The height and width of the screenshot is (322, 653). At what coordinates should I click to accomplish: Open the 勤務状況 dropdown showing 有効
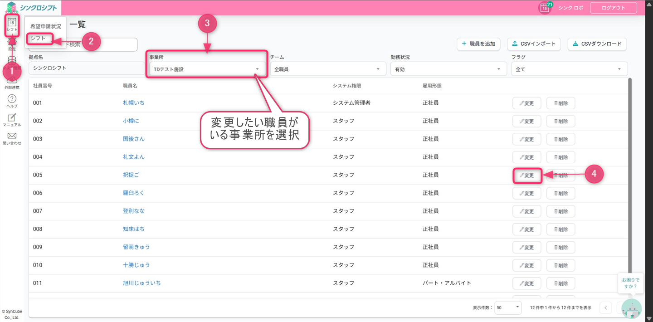(448, 69)
